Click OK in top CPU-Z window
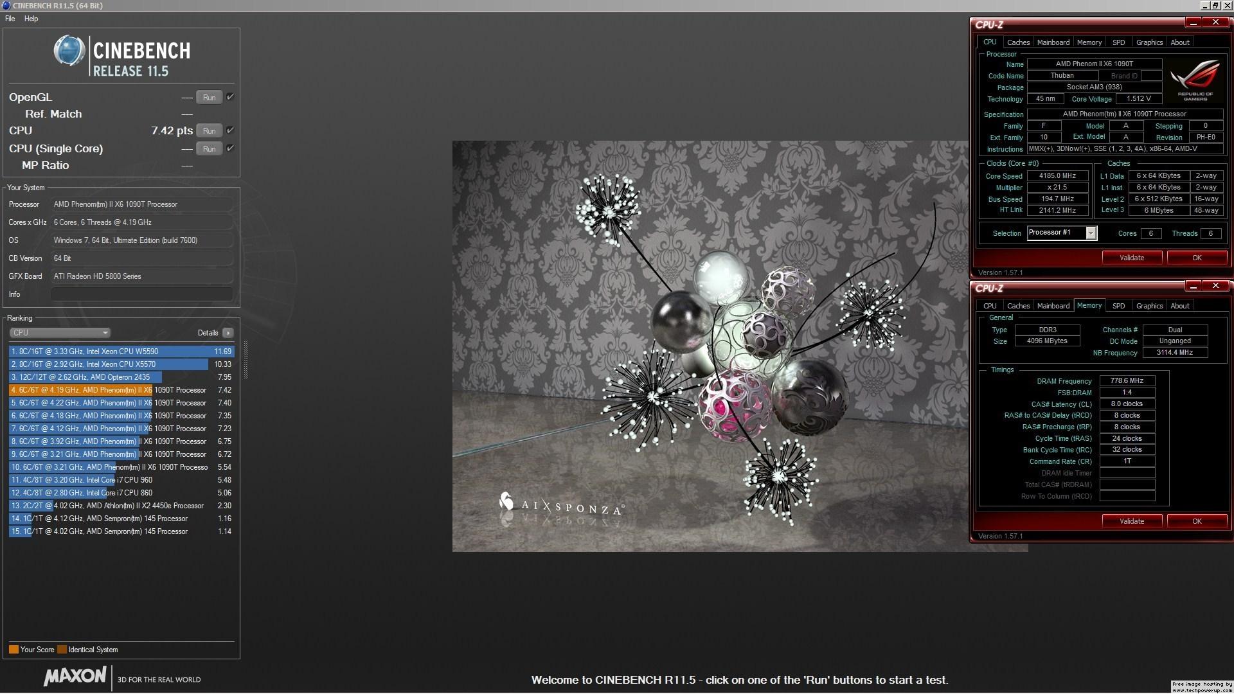Screen dimensions: 1234x694 click(1197, 258)
